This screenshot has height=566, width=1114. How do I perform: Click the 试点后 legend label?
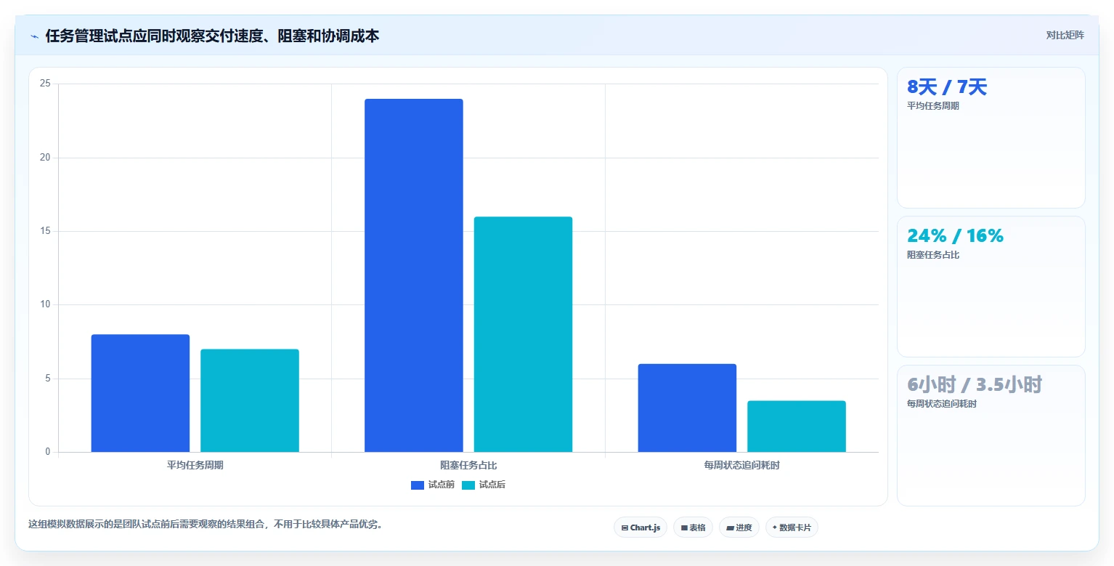pyautogui.click(x=492, y=485)
